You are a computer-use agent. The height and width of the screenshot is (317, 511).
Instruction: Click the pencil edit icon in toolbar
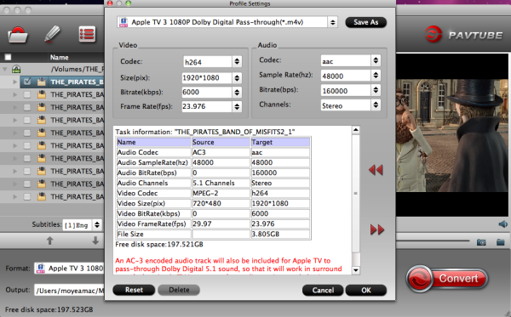(x=52, y=34)
